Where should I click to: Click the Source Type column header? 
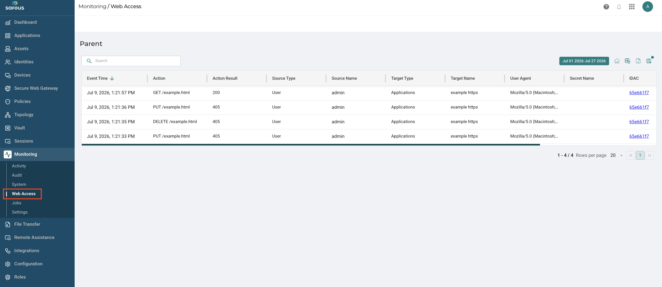[x=284, y=78]
